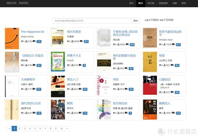Click the yellow 明室 book cover
This screenshot has width=198, height=137.
pyautogui.click(x=150, y=62)
